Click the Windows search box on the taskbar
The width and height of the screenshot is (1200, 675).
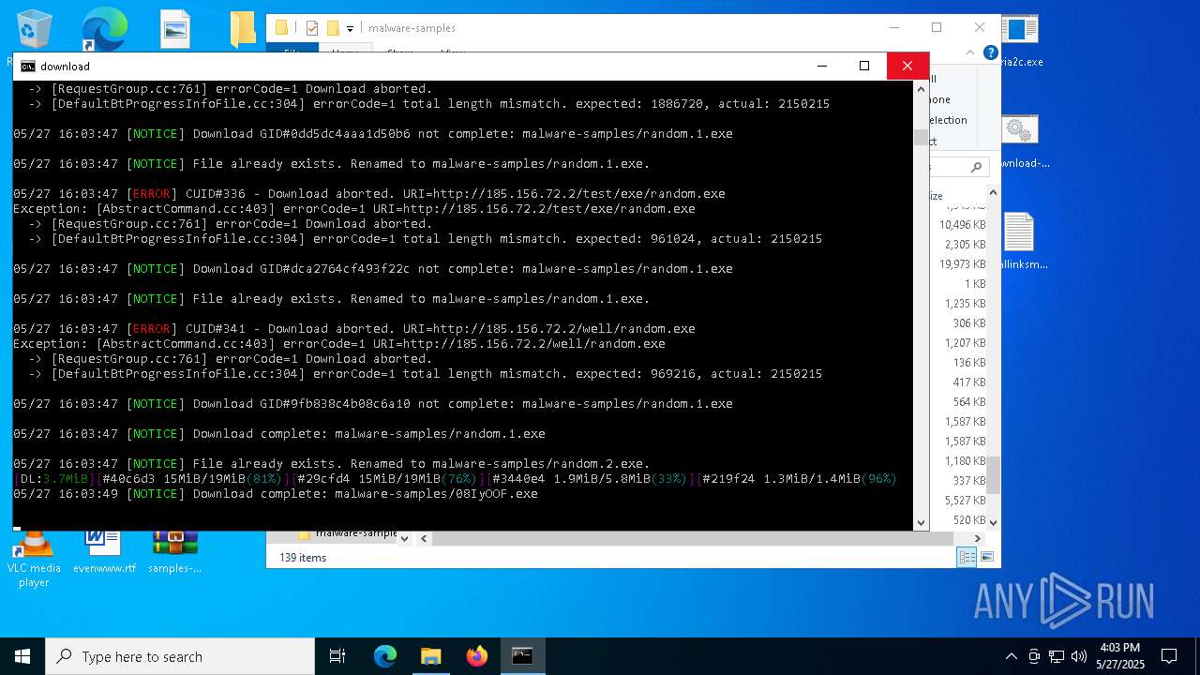pyautogui.click(x=180, y=656)
